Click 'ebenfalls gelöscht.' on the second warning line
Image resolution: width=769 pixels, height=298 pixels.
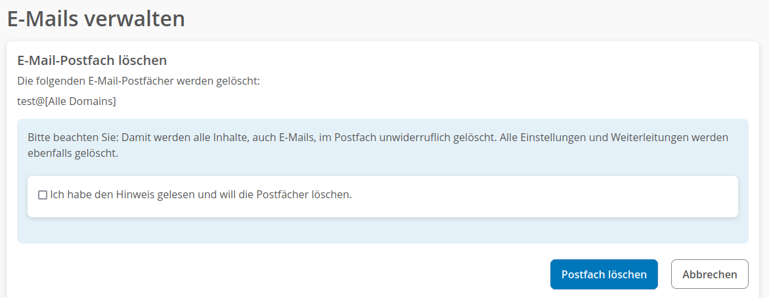point(73,154)
